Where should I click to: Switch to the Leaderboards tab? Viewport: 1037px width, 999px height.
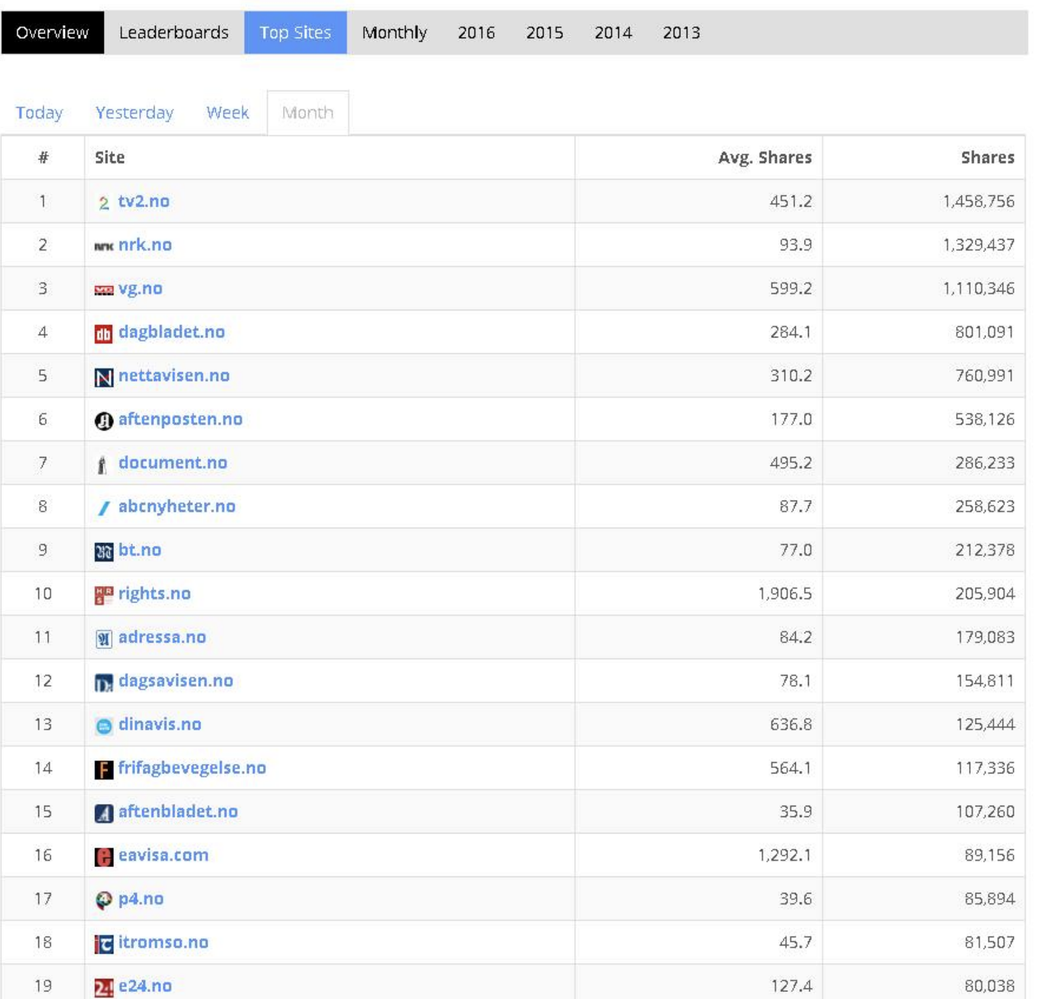click(x=173, y=33)
